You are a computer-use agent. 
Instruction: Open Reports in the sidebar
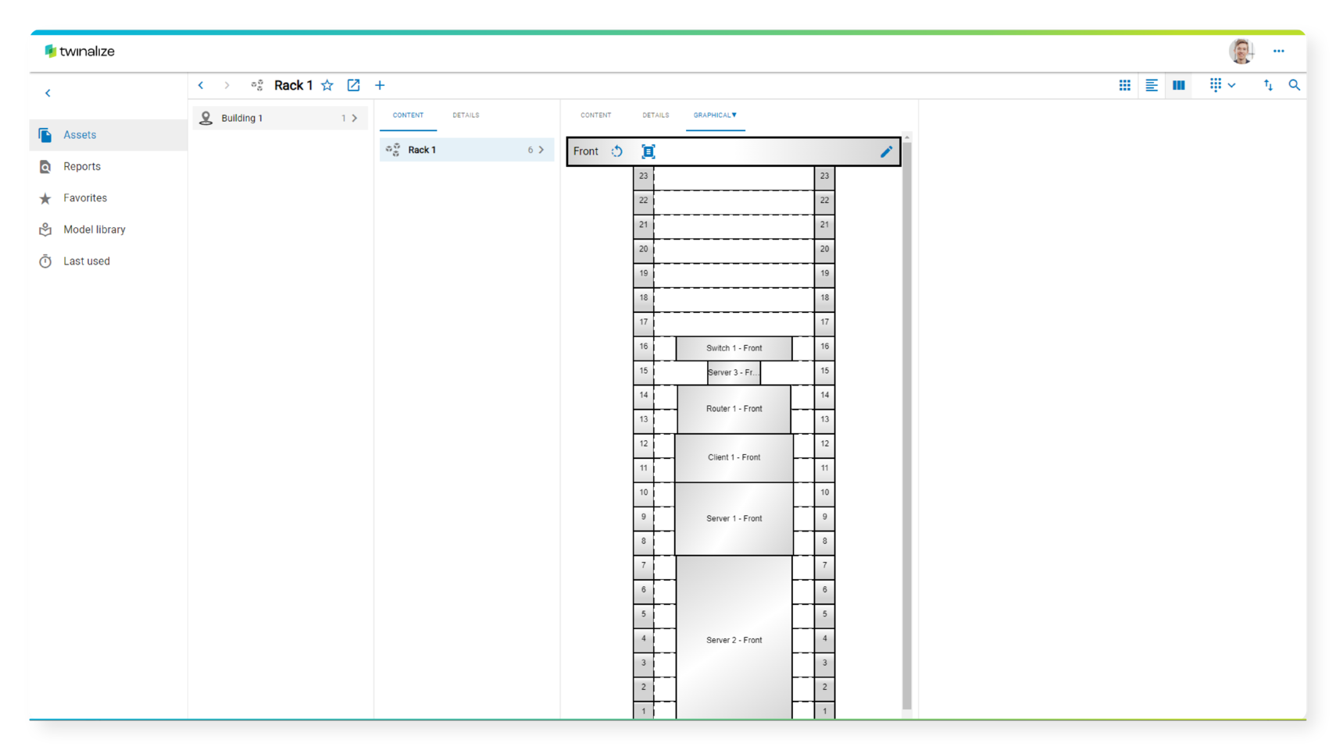coord(82,166)
